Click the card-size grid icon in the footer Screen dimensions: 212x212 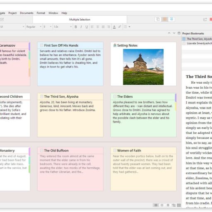[x=179, y=205]
